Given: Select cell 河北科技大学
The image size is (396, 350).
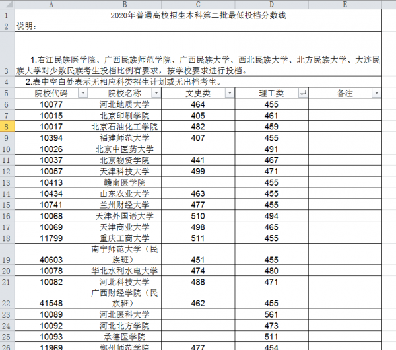Looking at the screenshot, I should [x=125, y=282].
